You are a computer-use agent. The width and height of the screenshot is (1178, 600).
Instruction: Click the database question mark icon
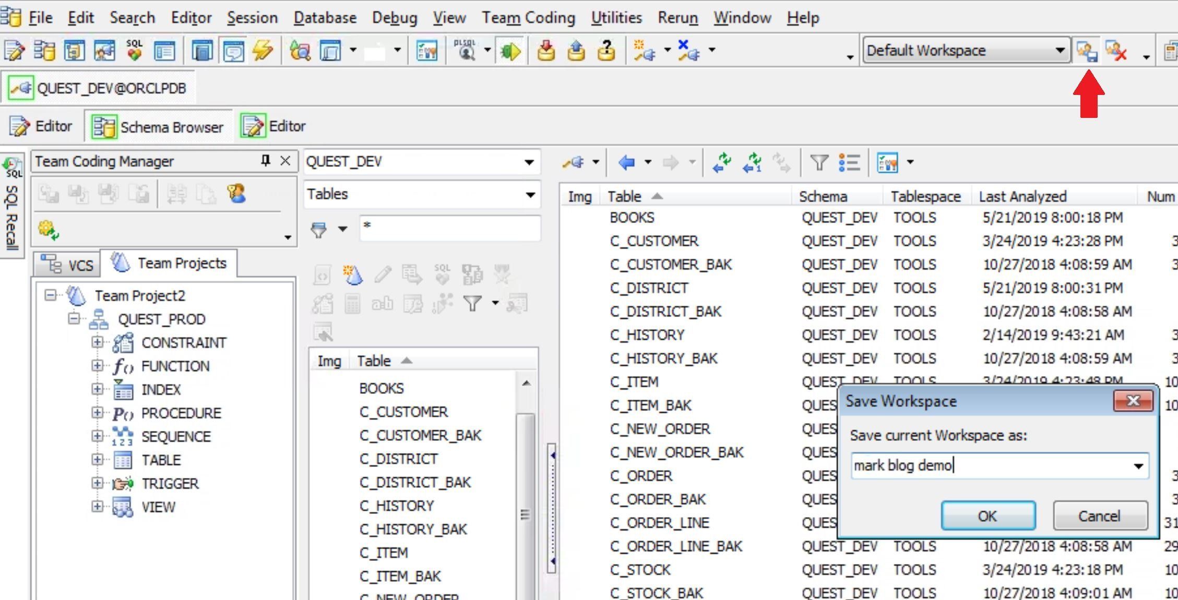pyautogui.click(x=606, y=51)
